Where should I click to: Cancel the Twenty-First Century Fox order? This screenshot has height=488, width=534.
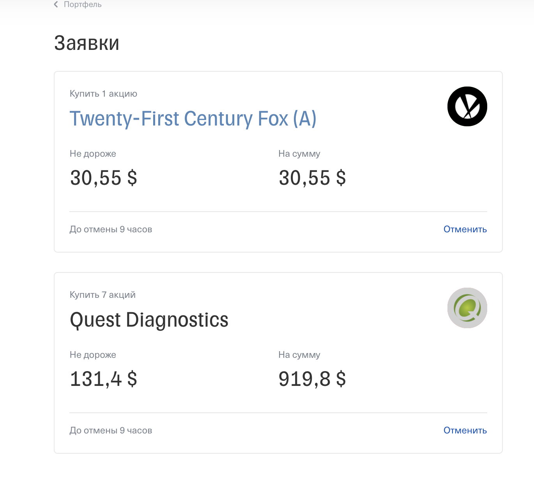(x=465, y=229)
